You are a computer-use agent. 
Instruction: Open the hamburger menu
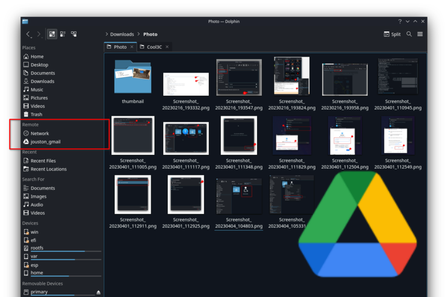coord(420,34)
